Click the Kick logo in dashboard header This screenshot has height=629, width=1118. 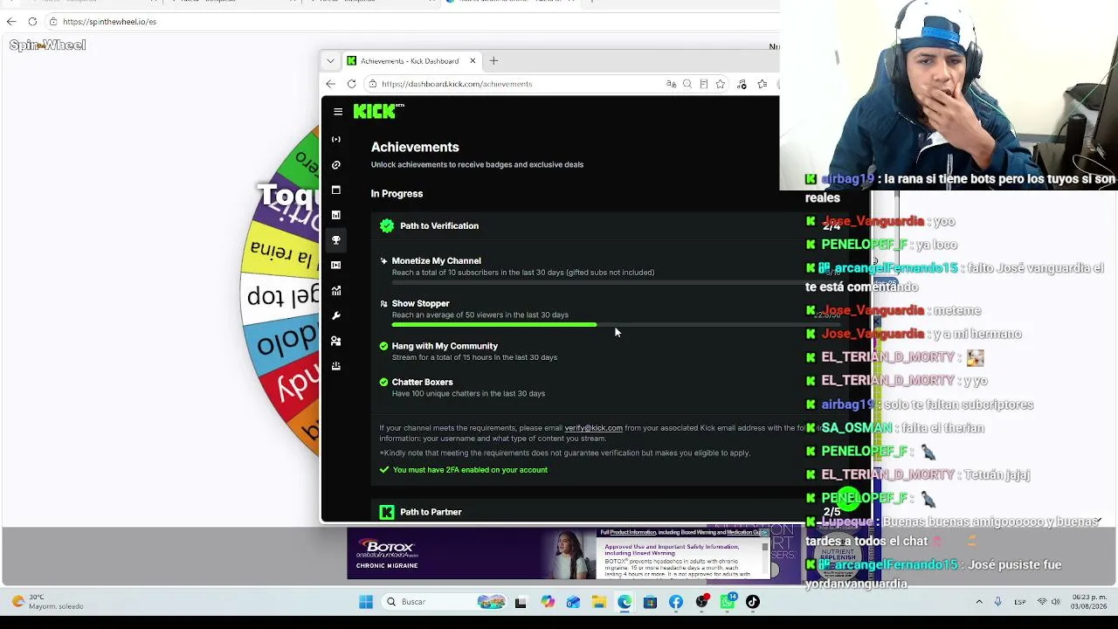[x=378, y=111]
